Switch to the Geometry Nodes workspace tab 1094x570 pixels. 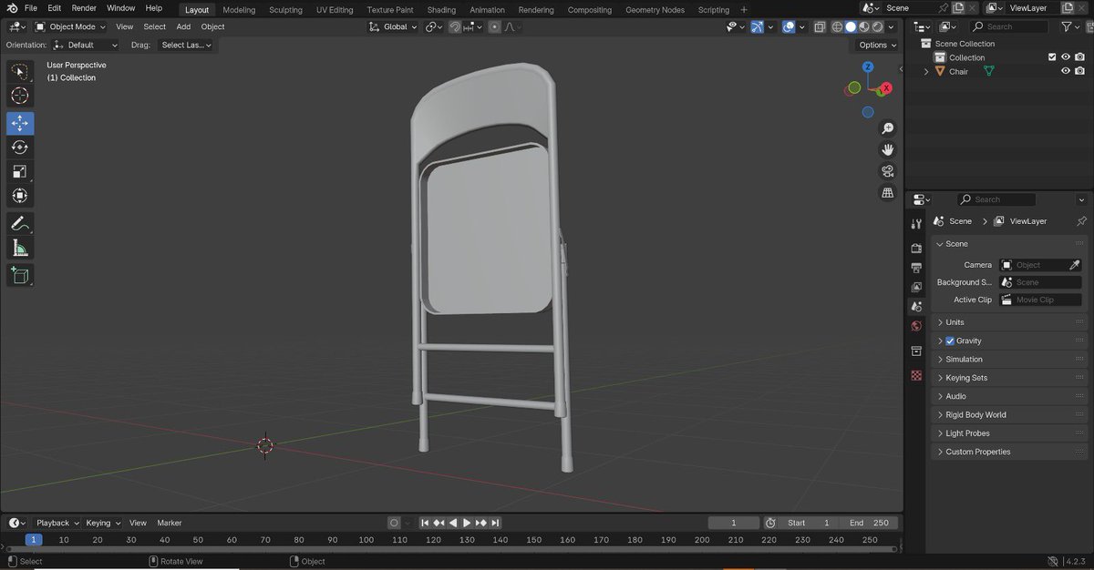(x=655, y=10)
